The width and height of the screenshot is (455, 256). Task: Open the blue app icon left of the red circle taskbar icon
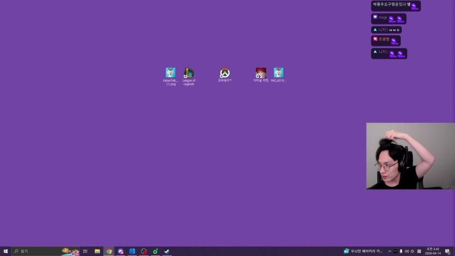(132, 251)
